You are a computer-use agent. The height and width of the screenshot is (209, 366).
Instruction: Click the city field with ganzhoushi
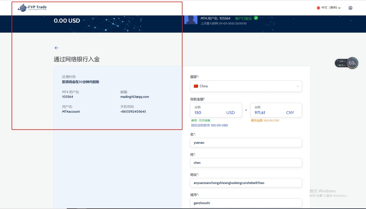click(246, 203)
